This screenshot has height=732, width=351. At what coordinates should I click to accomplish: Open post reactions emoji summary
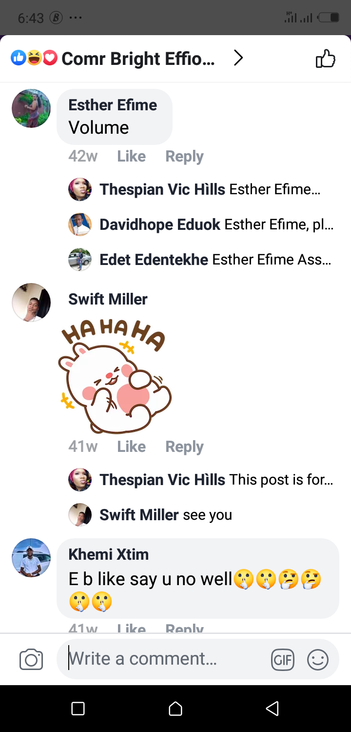[x=34, y=59]
